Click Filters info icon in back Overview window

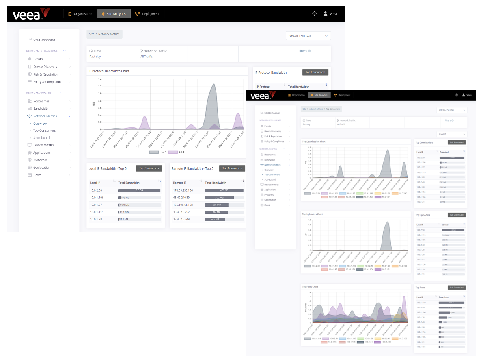coord(309,51)
